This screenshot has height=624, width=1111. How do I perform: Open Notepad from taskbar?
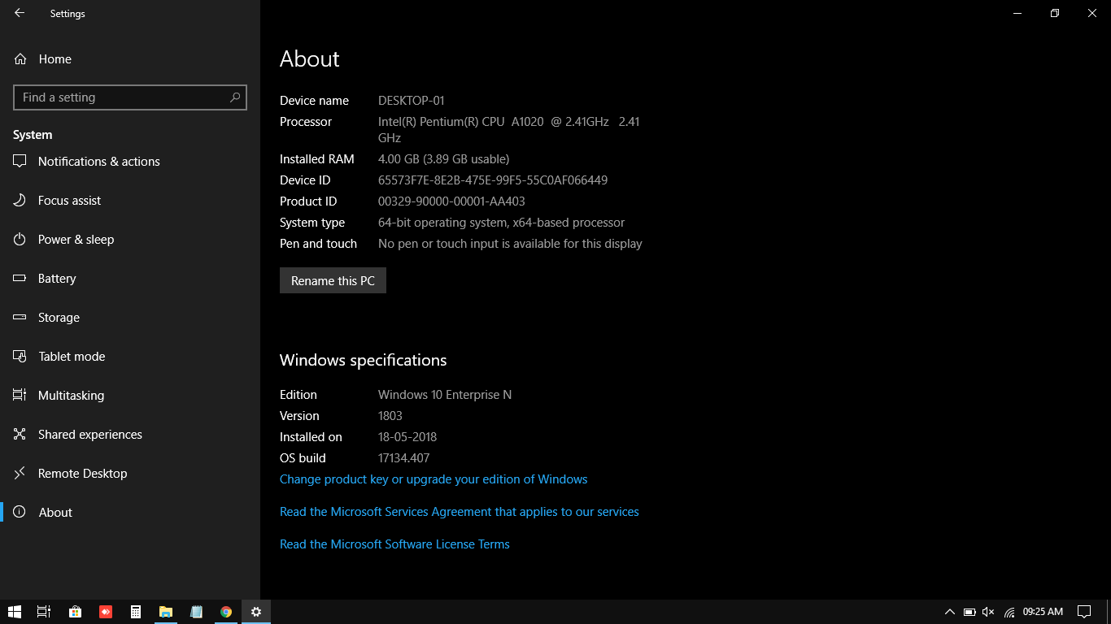tap(196, 612)
